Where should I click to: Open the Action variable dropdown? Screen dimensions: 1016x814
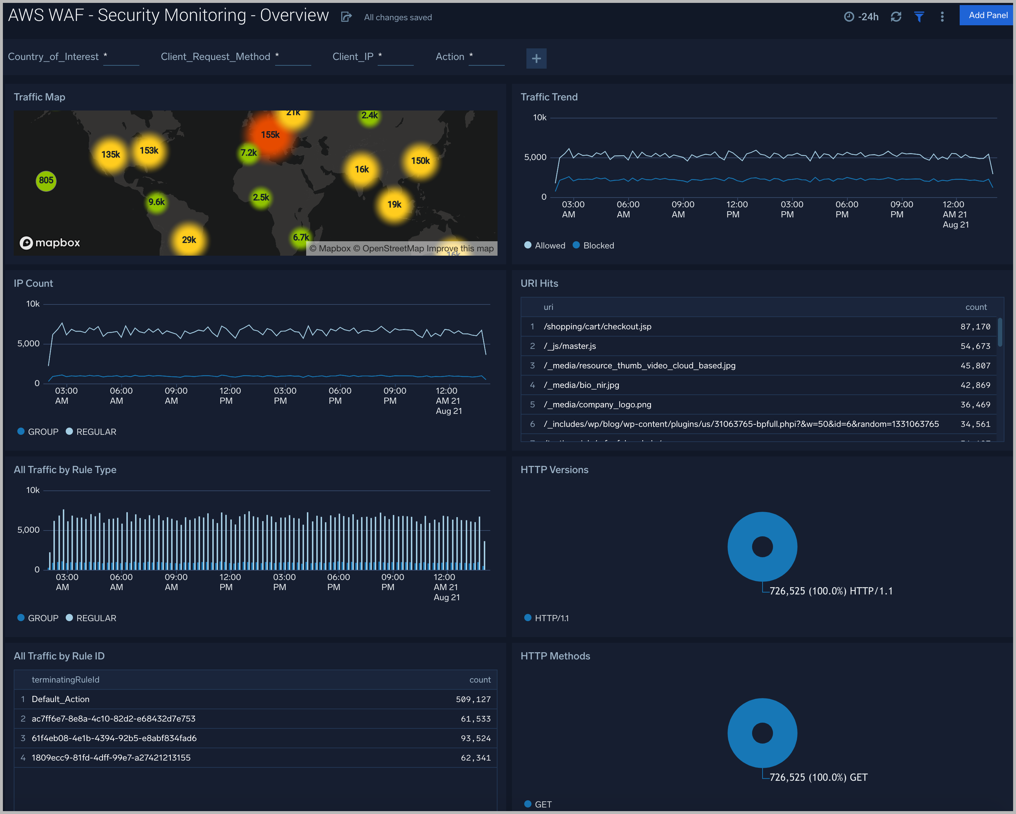click(486, 57)
